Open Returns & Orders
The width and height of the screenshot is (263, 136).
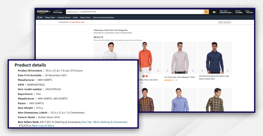[x=239, y=12]
